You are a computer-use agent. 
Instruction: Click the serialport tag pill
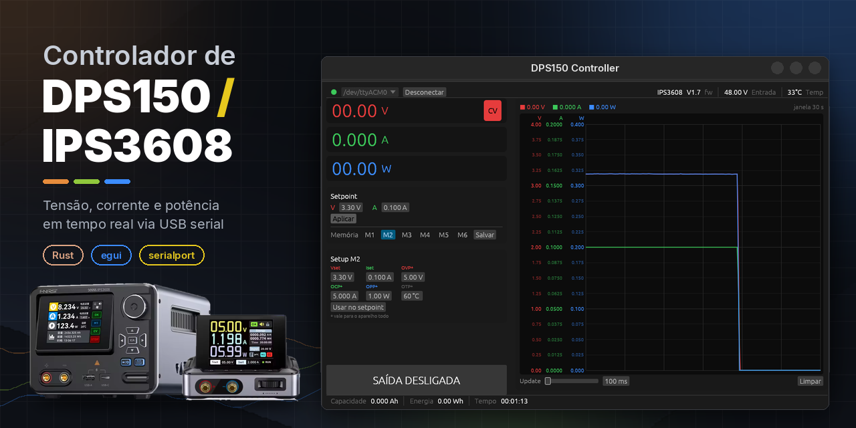tap(172, 255)
